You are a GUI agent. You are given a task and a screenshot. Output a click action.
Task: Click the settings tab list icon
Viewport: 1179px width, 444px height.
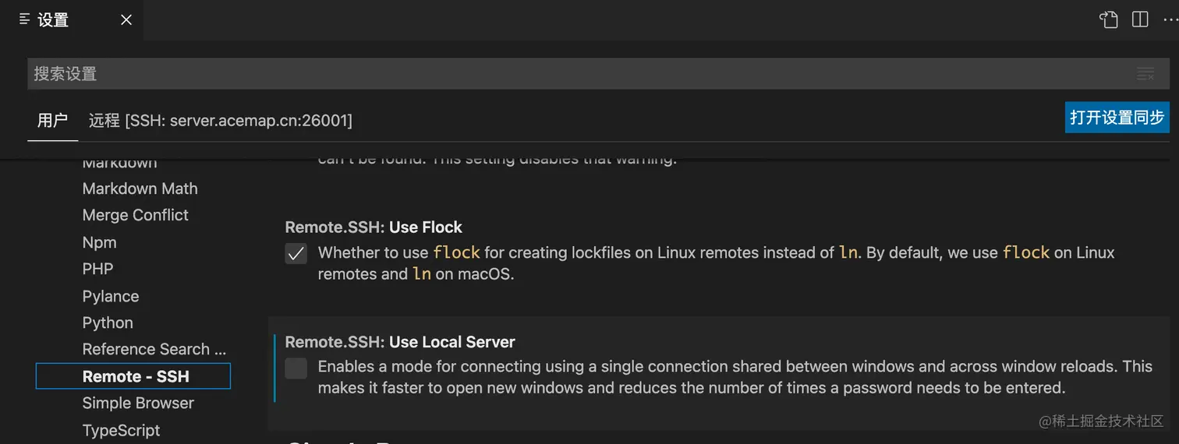click(x=25, y=19)
